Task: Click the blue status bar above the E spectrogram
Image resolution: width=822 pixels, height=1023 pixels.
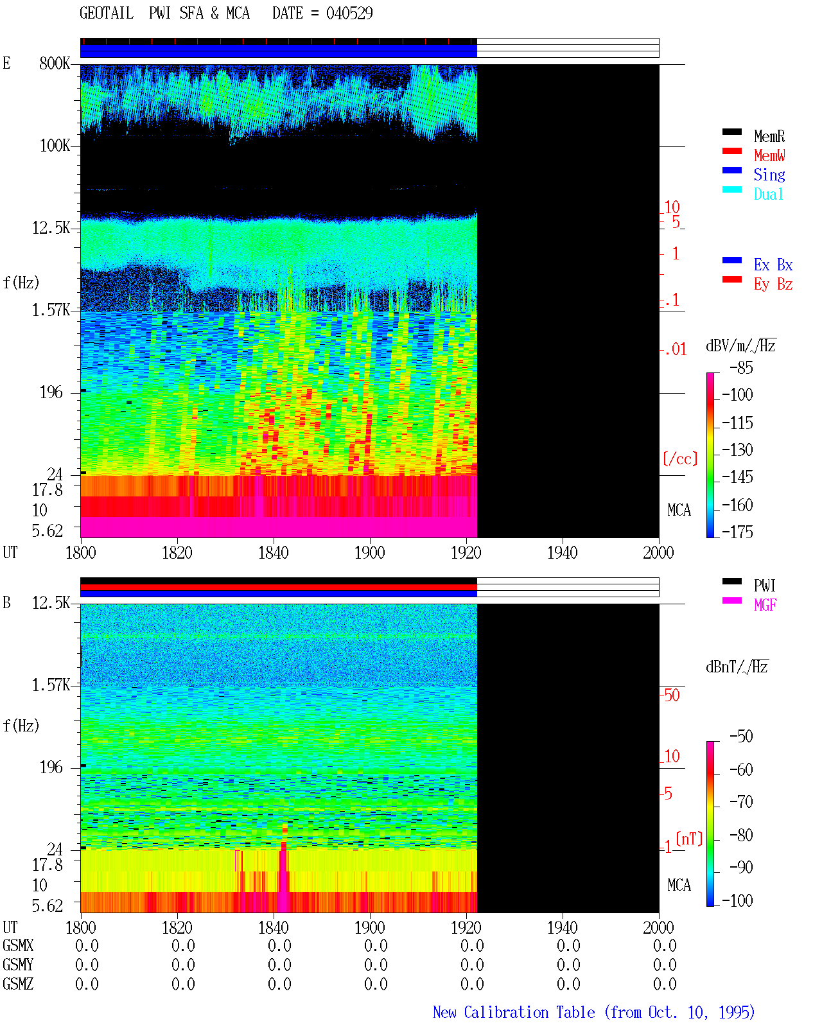Action: coord(279,51)
